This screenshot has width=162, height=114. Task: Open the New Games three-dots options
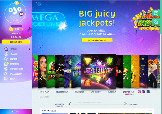click(151, 111)
